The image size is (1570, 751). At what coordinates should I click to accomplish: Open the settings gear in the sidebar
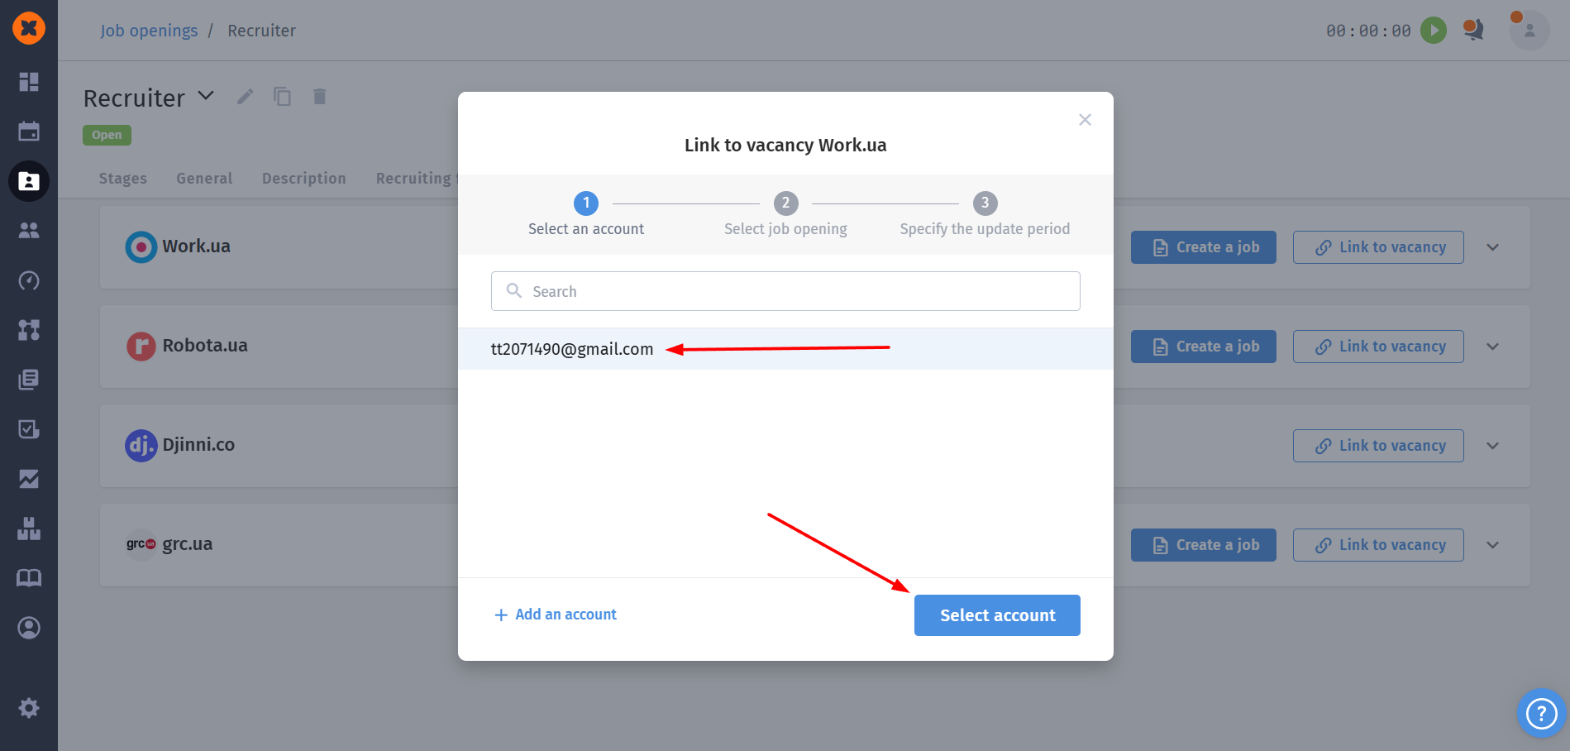[29, 708]
